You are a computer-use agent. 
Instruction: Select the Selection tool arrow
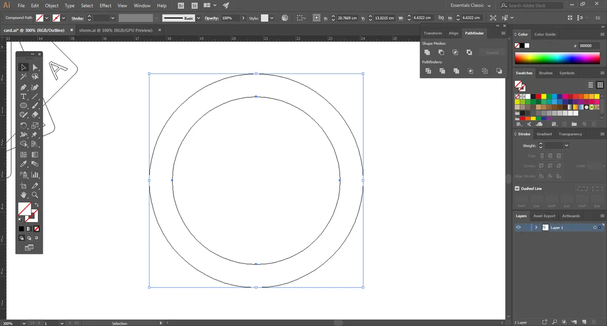point(23,67)
